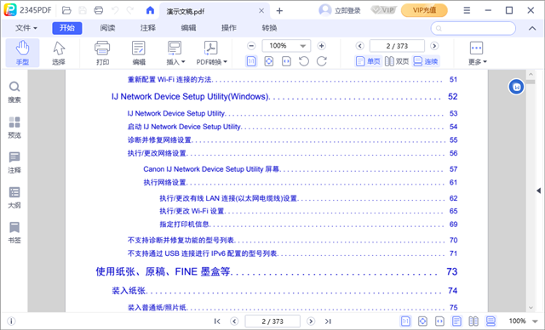Expand the right side panel arrow
This screenshot has width=545, height=330.
point(538,191)
